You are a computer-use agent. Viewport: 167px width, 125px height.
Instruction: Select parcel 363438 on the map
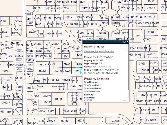[58, 71]
